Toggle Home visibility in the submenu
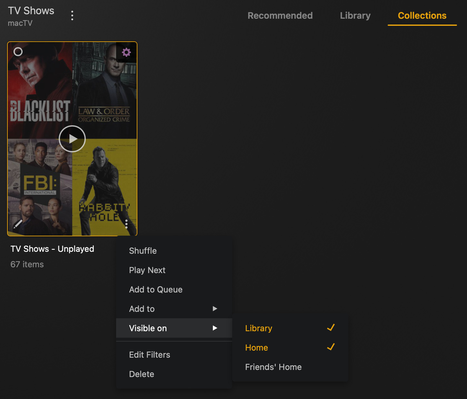Image resolution: width=467 pixels, height=399 pixels. point(290,348)
